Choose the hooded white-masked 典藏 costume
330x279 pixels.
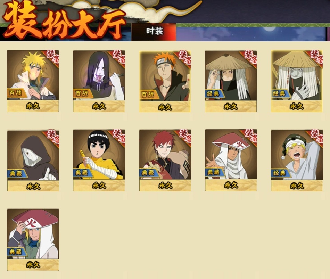pyautogui.click(x=33, y=161)
